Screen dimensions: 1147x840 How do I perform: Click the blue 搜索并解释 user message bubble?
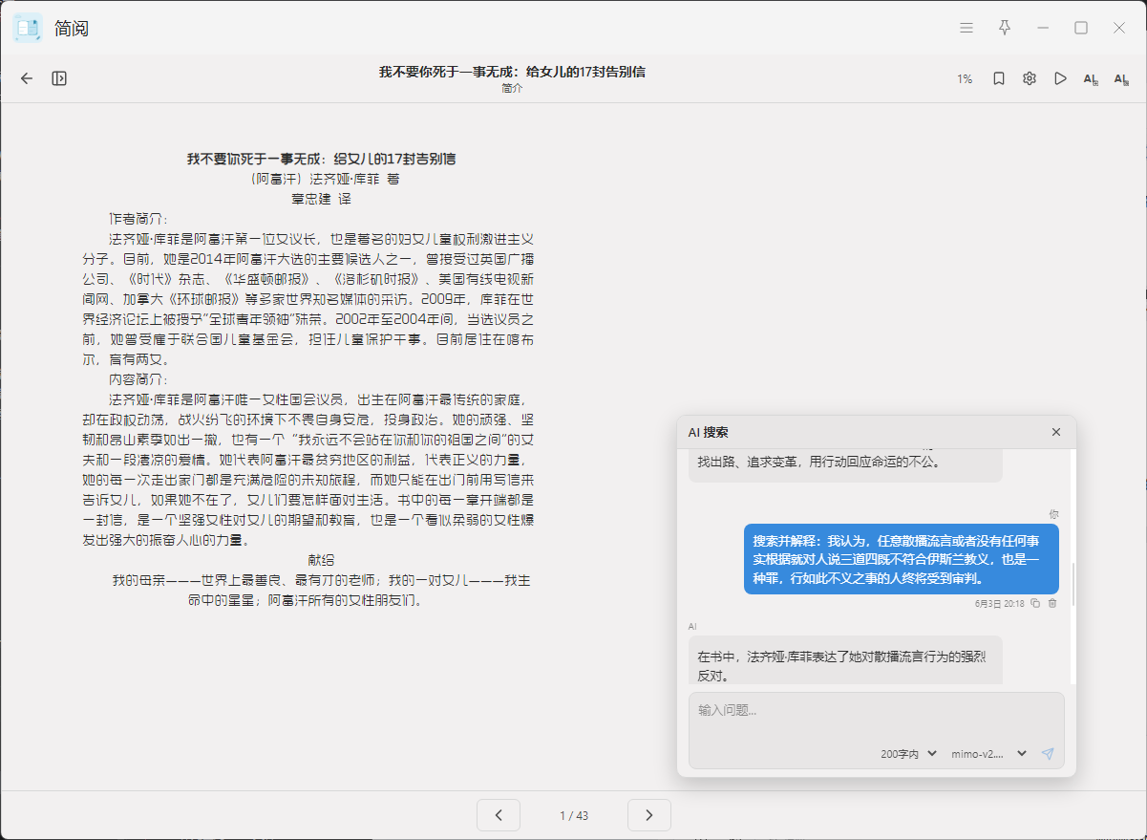902,559
